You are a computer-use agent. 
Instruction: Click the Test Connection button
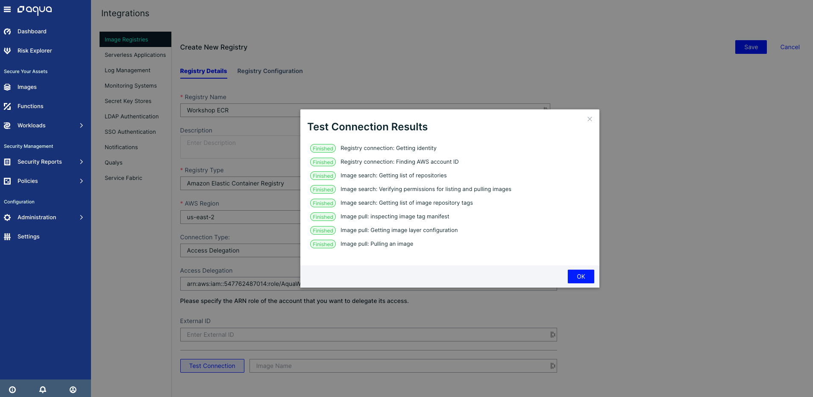point(212,366)
